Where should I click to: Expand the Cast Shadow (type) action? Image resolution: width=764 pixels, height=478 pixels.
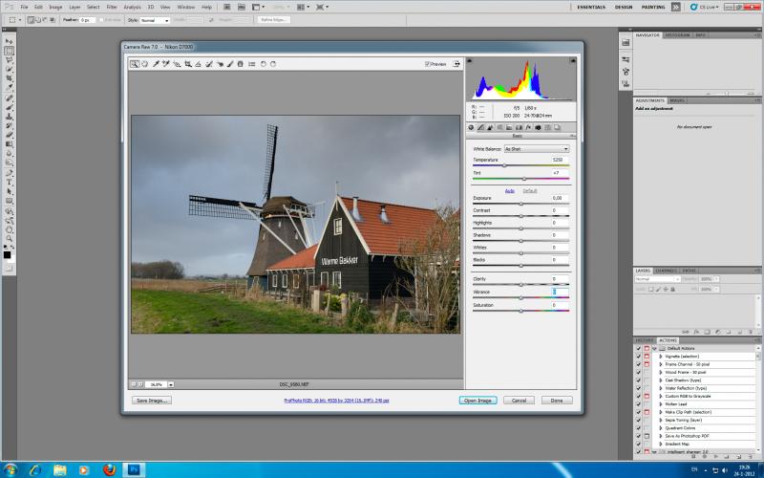coord(661,380)
